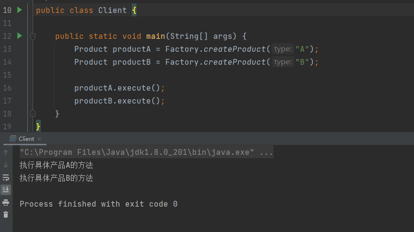
Task: Clear console with the trash icon
Action: [6, 215]
